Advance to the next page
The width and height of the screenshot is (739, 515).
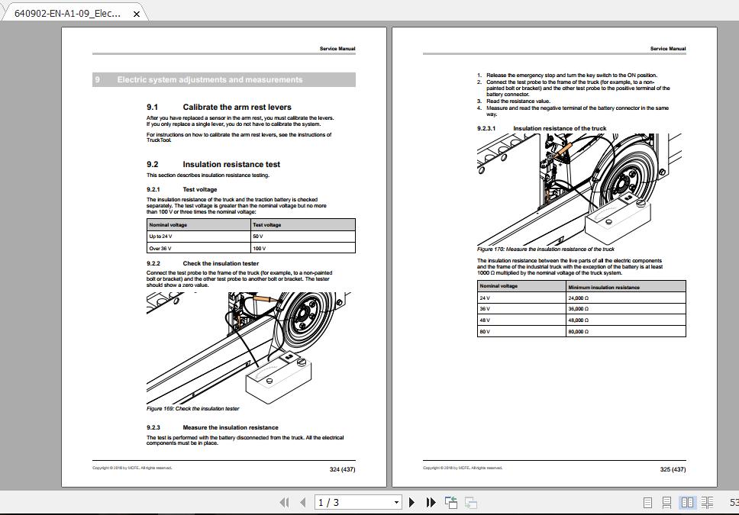[x=411, y=502]
